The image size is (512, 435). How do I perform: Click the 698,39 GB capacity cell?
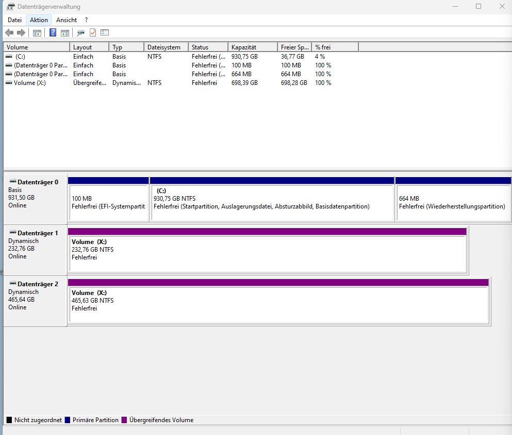244,83
